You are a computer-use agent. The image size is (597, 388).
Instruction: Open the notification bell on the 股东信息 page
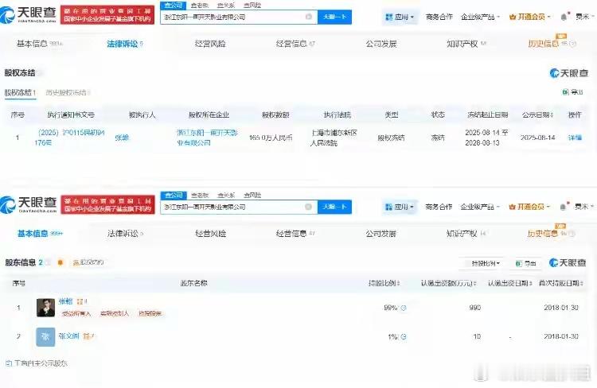point(563,207)
